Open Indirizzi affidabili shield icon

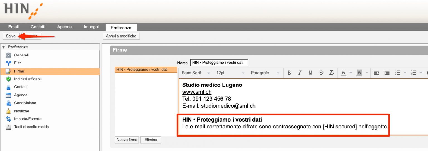(x=9, y=79)
